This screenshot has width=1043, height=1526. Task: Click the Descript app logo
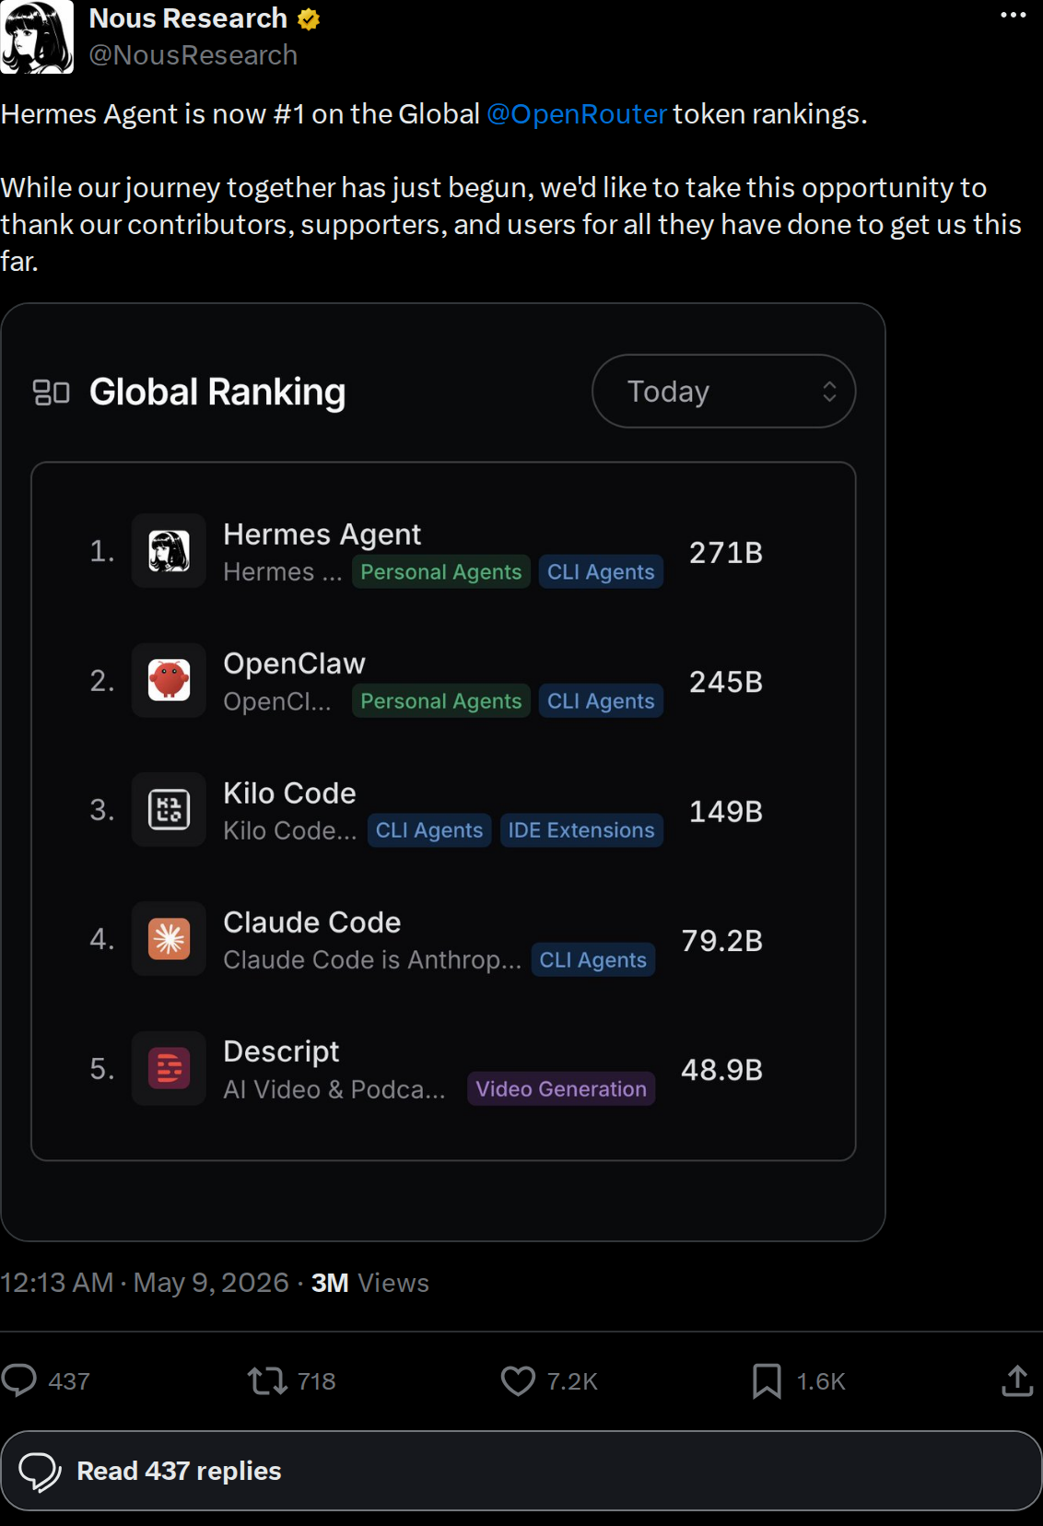[x=169, y=1068]
